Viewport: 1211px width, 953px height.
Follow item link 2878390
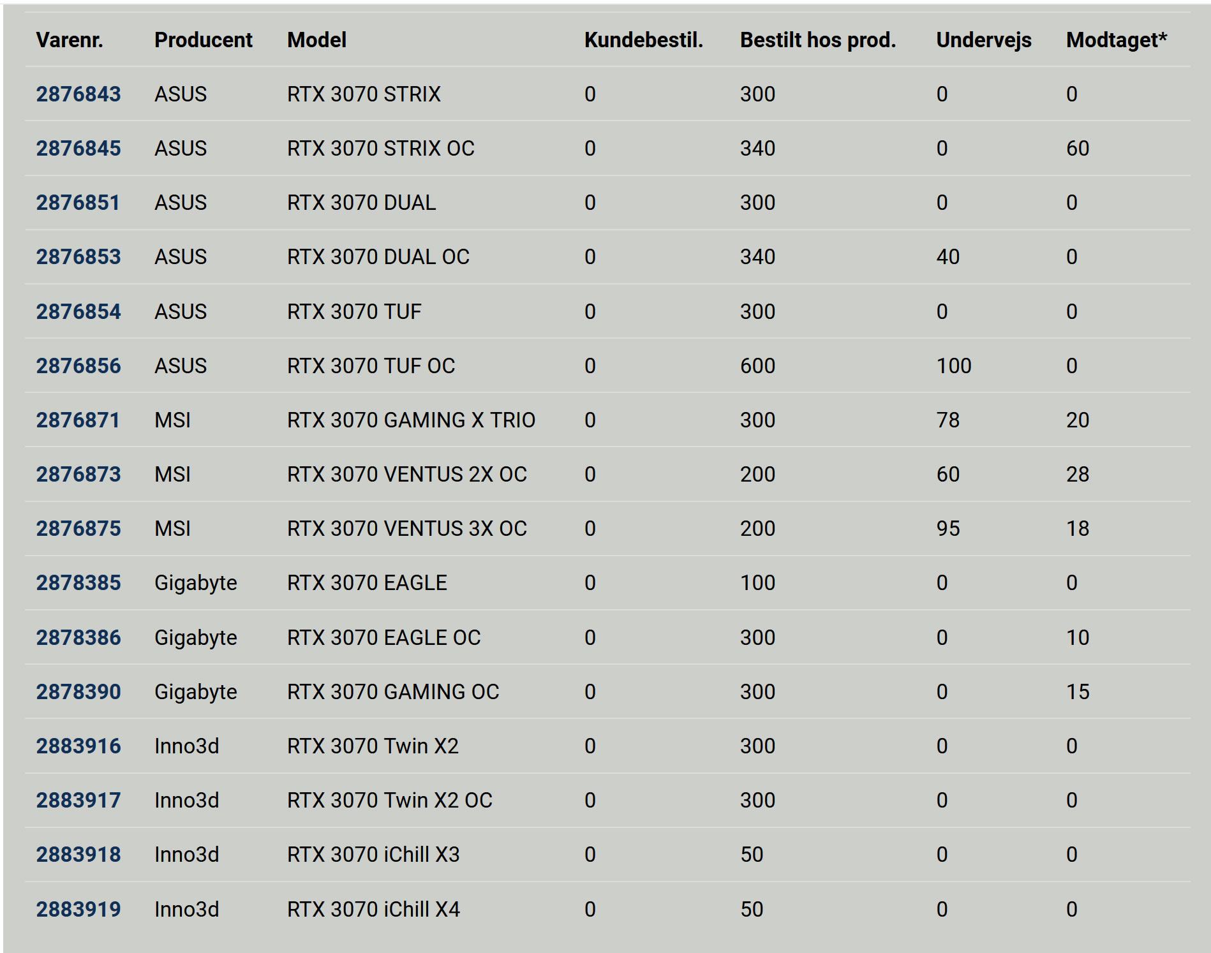click(78, 692)
